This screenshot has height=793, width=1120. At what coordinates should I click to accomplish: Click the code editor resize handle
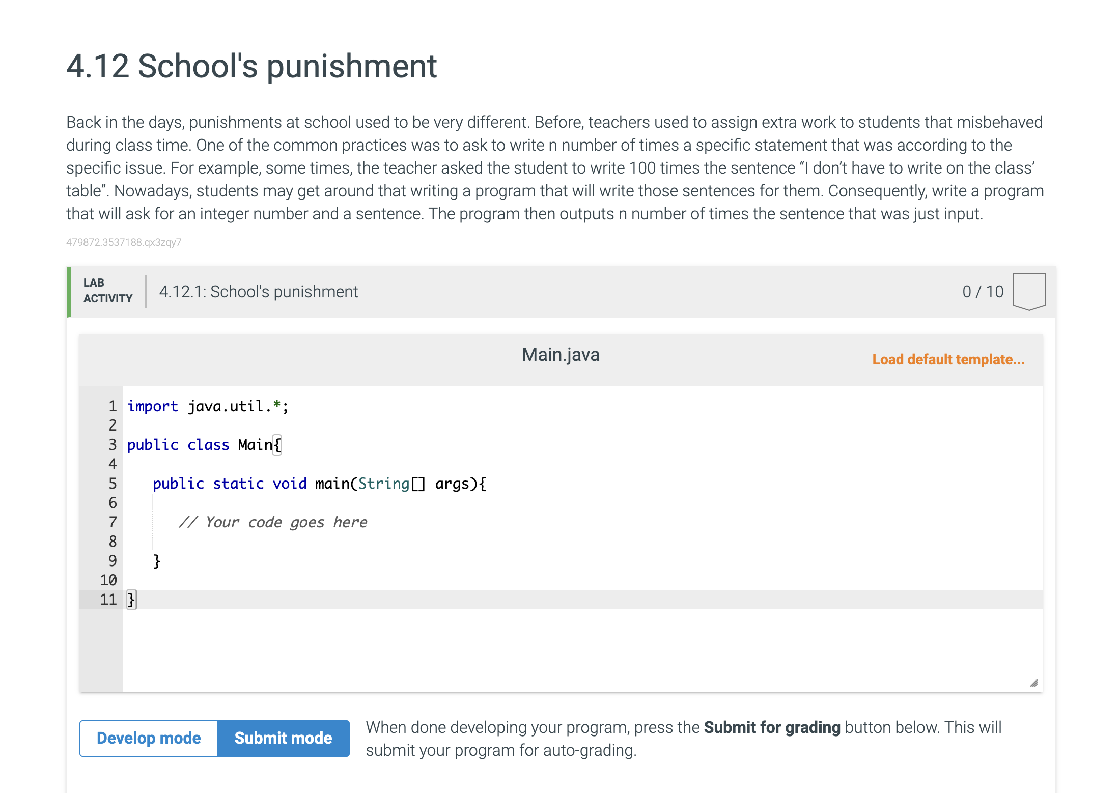click(1034, 682)
